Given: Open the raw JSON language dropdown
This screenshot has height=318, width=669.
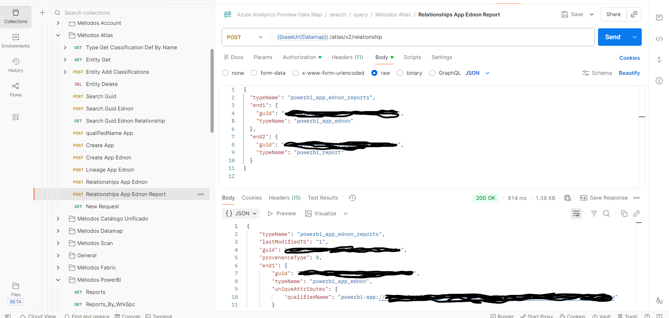Looking at the screenshot, I should click(x=477, y=73).
